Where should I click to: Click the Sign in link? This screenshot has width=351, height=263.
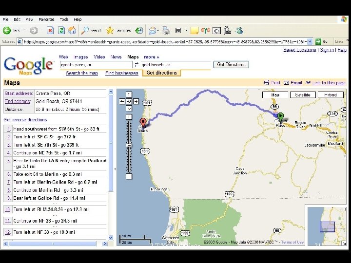coord(327,50)
